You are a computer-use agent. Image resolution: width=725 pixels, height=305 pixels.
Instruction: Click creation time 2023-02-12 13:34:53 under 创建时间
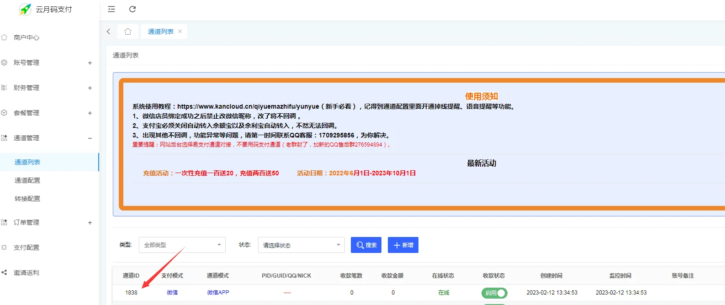552,293
